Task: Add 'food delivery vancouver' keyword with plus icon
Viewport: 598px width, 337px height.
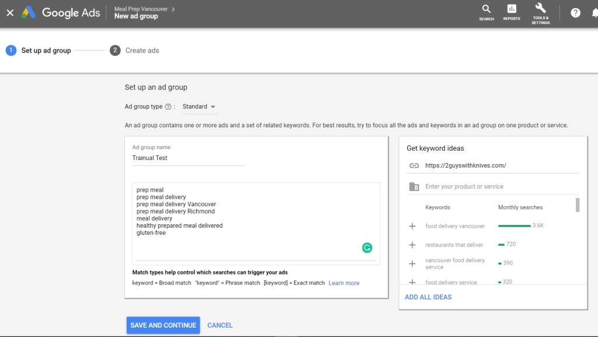Action: click(412, 226)
